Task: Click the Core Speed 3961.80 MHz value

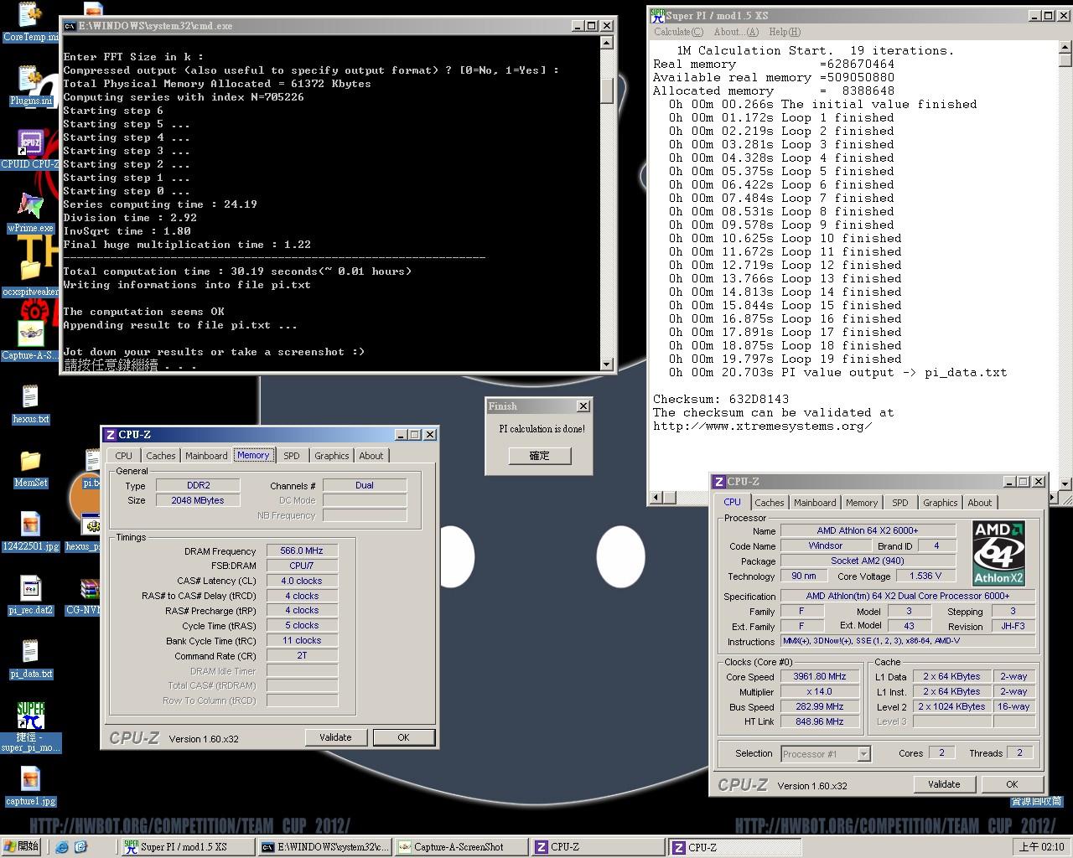Action: click(x=820, y=676)
